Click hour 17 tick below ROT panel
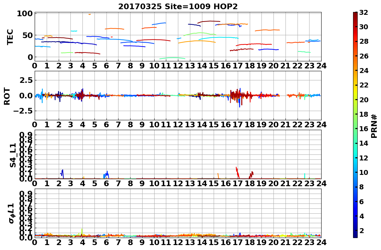 point(238,124)
